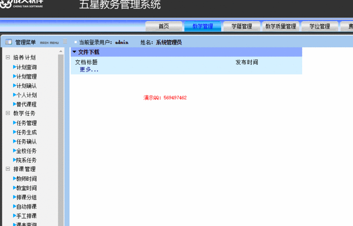Viewport: 353px width, 226px height.
Task: Open 教室时间 in the menu
Action: pos(26,188)
